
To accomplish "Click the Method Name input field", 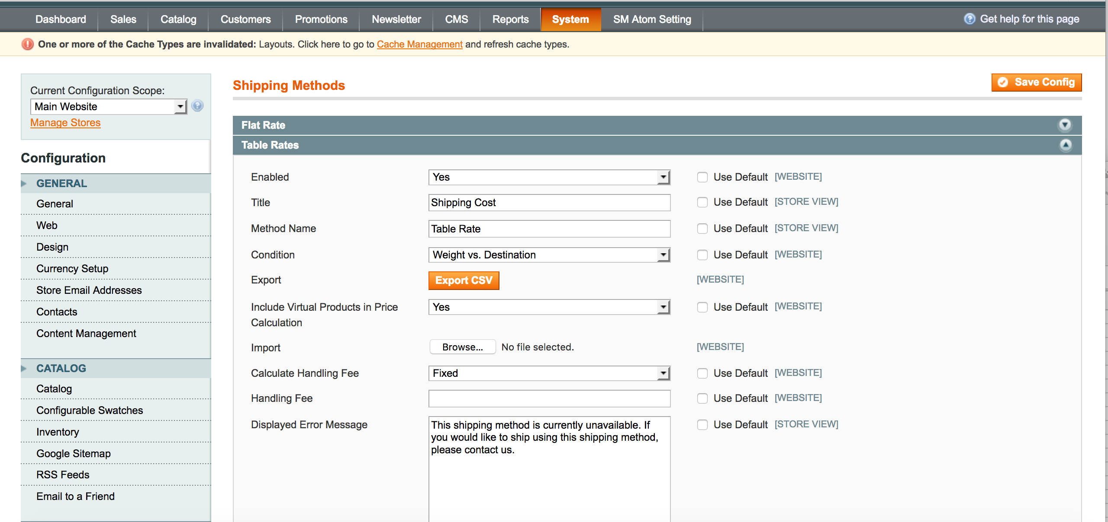I will click(549, 229).
